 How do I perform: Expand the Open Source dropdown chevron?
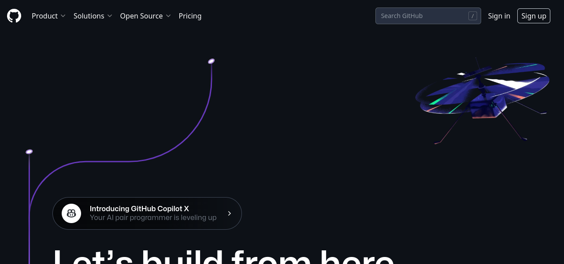click(x=168, y=16)
